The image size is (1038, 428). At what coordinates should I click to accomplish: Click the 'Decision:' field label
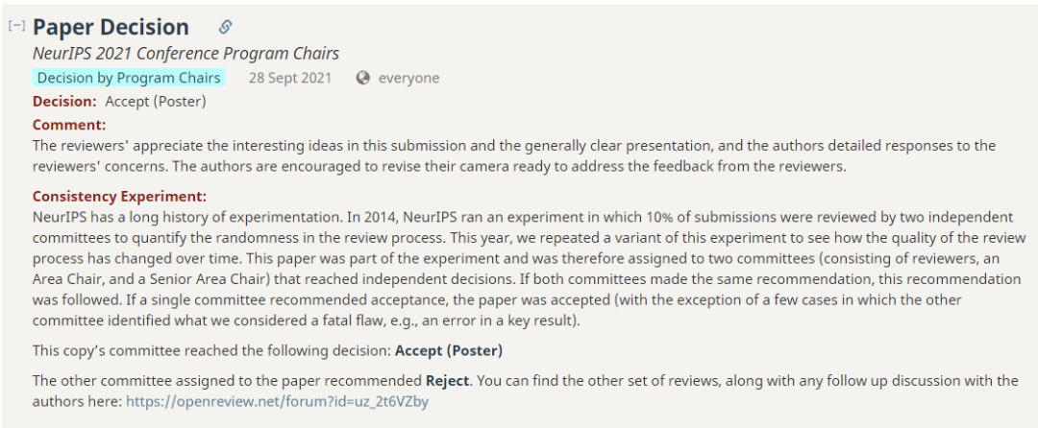pyautogui.click(x=64, y=101)
